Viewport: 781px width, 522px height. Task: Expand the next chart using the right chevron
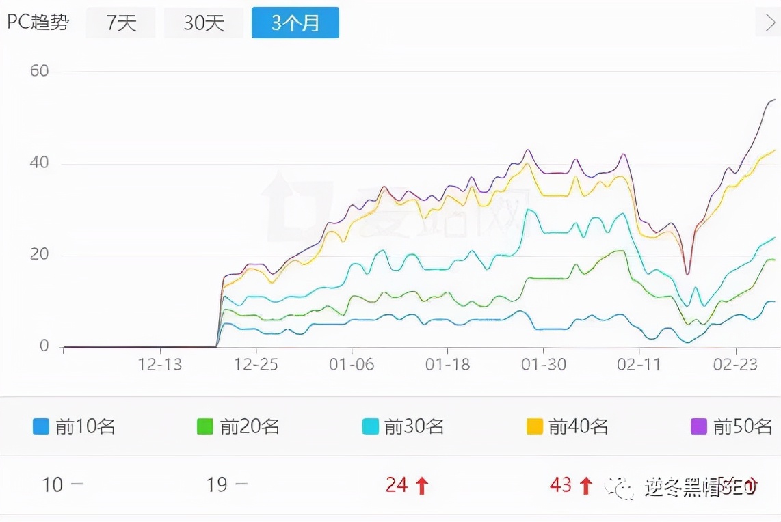click(772, 23)
